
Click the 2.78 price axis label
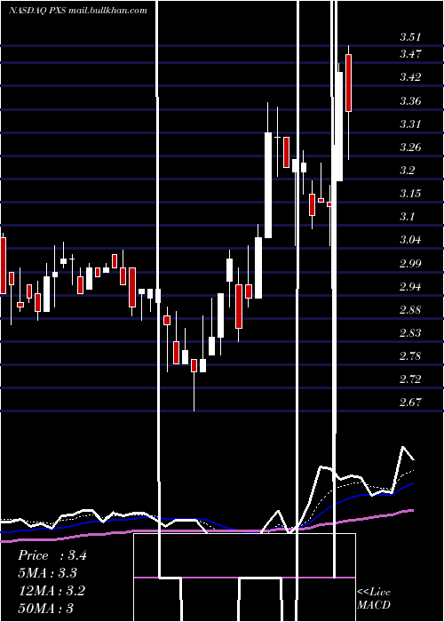coord(410,355)
